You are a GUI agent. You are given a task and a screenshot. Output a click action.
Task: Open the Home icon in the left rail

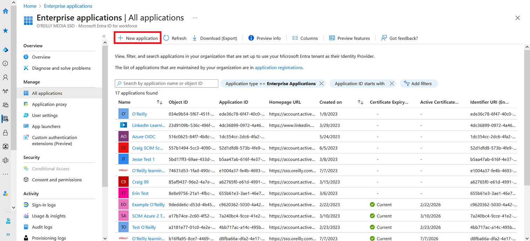point(5,11)
